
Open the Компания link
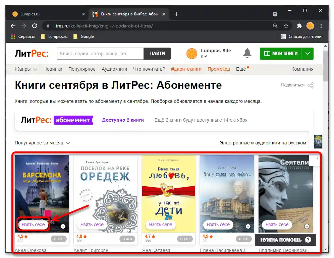point(302,69)
